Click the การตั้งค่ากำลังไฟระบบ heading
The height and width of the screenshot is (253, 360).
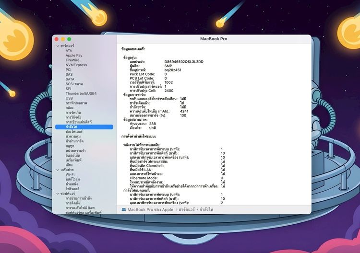point(139,137)
